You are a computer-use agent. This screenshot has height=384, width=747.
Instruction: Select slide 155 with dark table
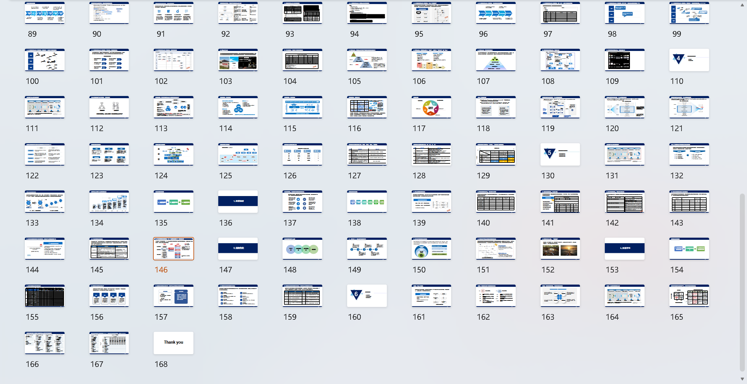pyautogui.click(x=45, y=295)
